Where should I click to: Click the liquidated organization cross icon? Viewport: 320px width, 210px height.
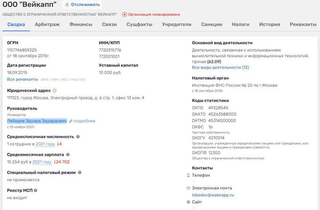pos(124,15)
